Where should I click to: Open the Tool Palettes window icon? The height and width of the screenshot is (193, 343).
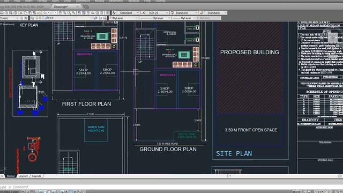click(88, 13)
